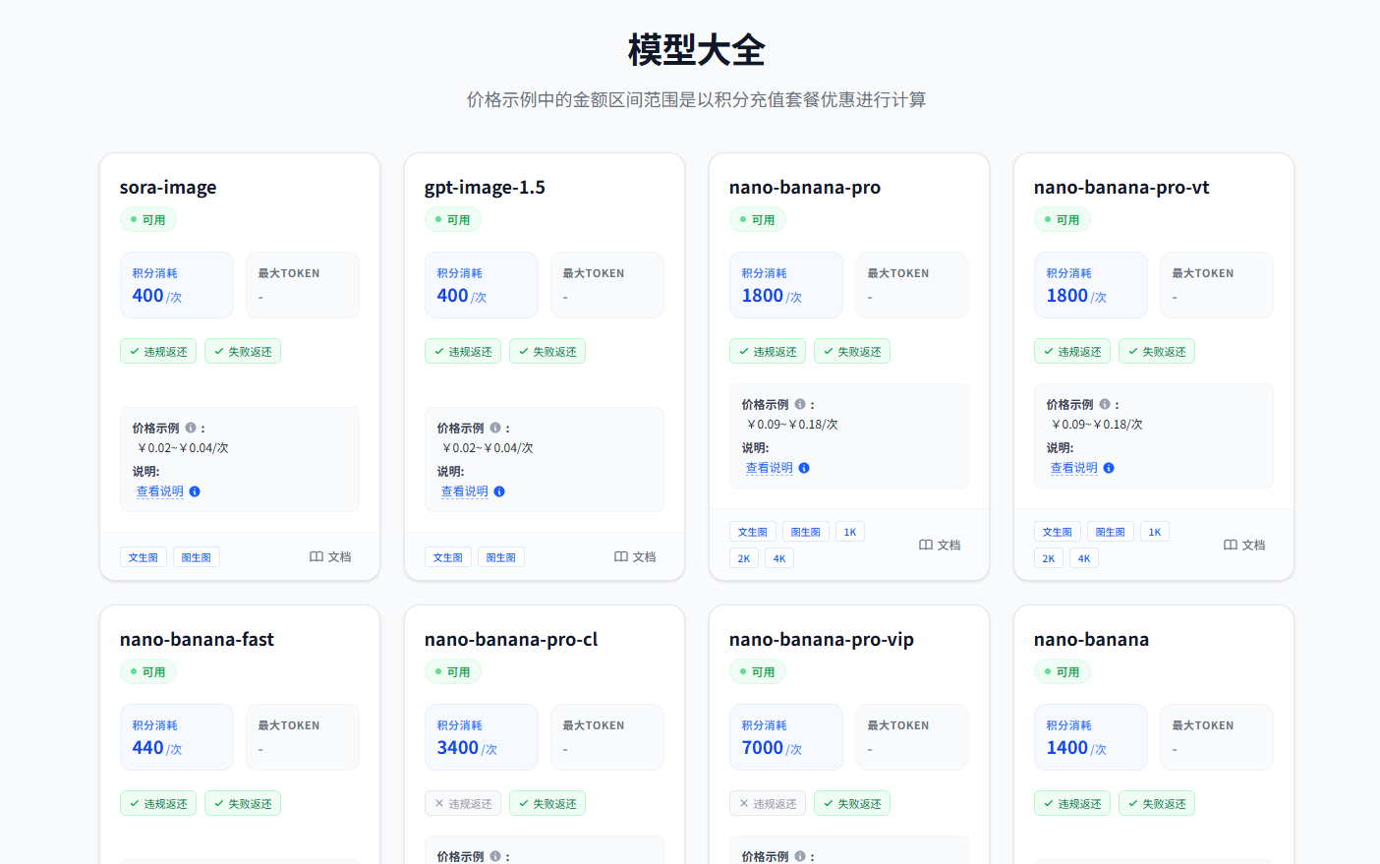Click the gpt-image-1.5 card title
Screen dimensions: 1380x864
(x=485, y=187)
